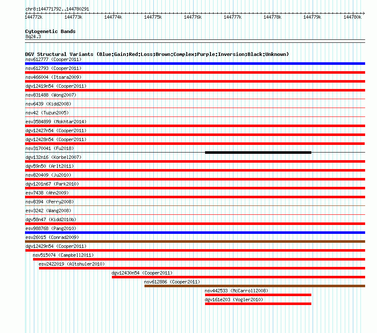Select the red dgv132n16 loss bar
377x333 pixels.
click(x=195, y=161)
